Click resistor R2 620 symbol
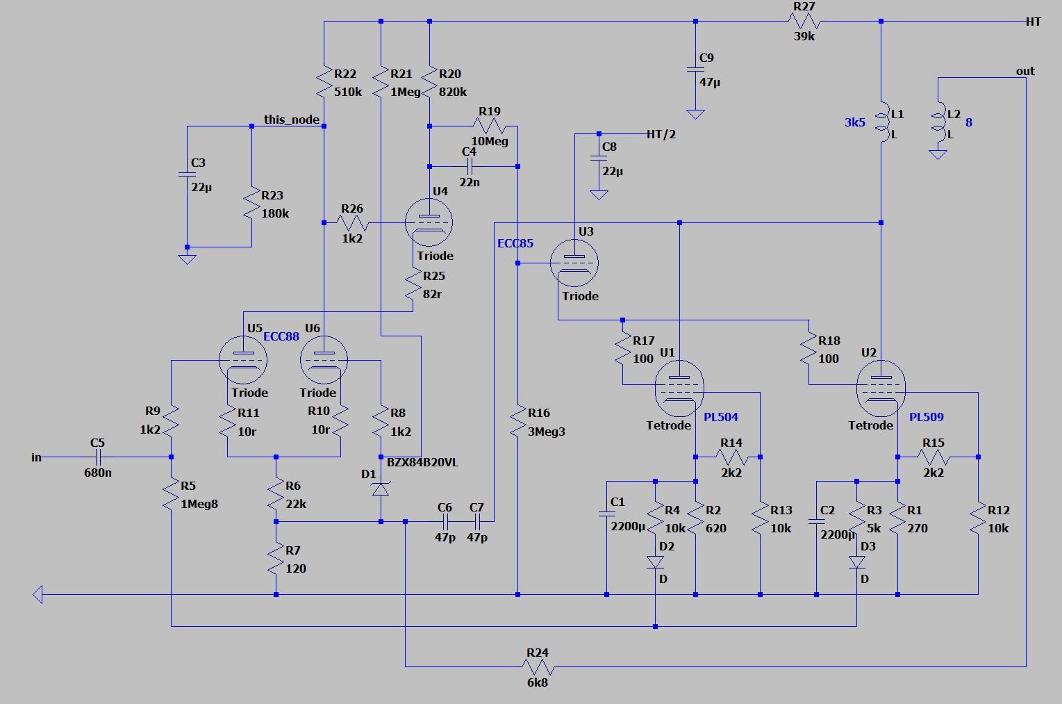This screenshot has width=1062, height=704. [x=695, y=518]
